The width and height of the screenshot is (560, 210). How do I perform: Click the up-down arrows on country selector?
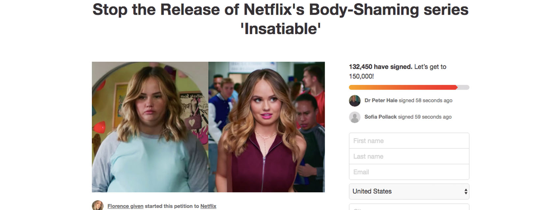pyautogui.click(x=465, y=192)
